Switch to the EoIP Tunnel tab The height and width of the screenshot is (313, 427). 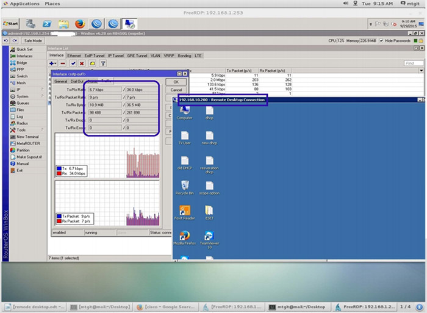[94, 56]
